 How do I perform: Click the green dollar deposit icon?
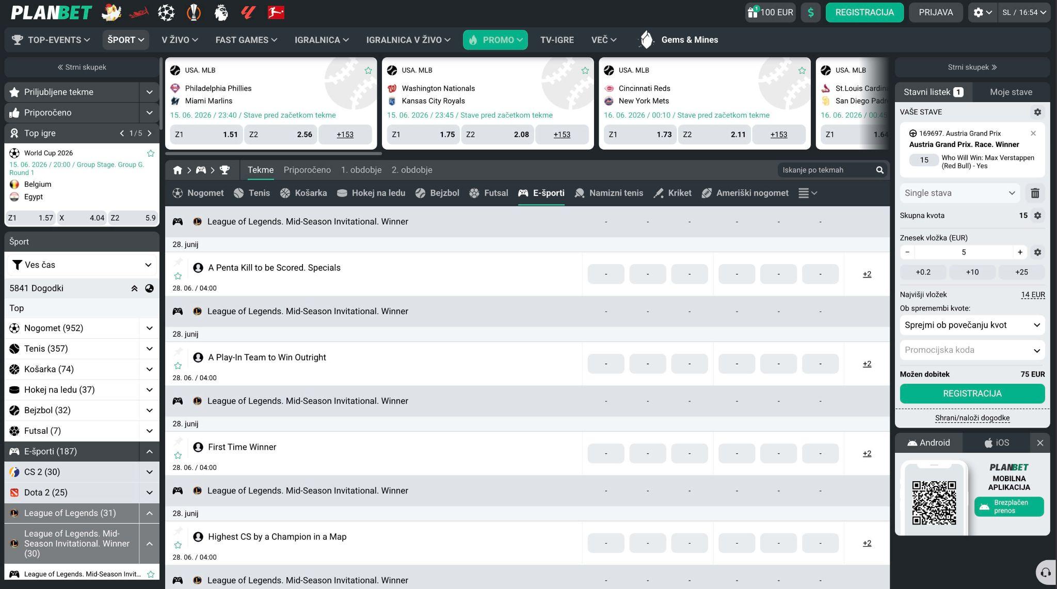pyautogui.click(x=810, y=12)
